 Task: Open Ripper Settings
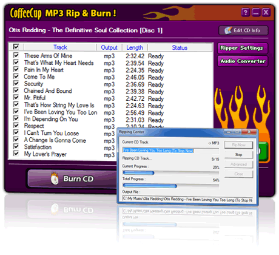tap(243, 48)
